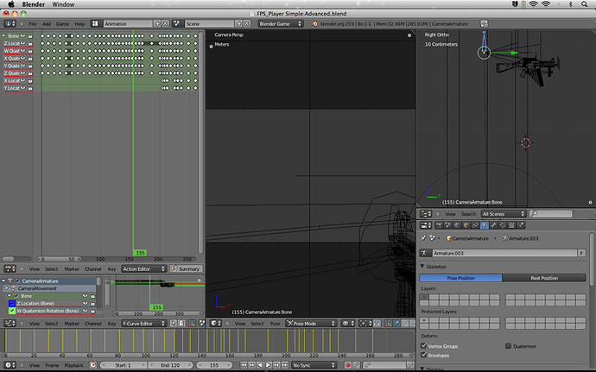Switch to Render properties tab
The image size is (596, 372).
(x=439, y=225)
